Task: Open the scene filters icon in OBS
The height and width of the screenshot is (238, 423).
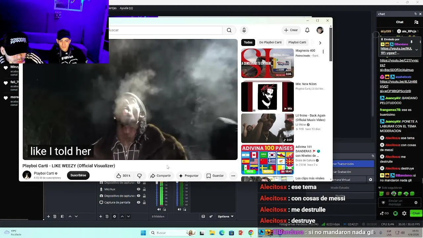Action: tap(62, 217)
